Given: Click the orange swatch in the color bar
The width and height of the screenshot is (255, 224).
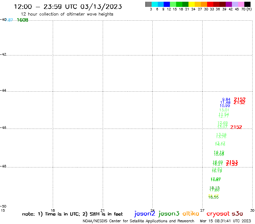Looking at the screenshot, I should click(x=204, y=4).
